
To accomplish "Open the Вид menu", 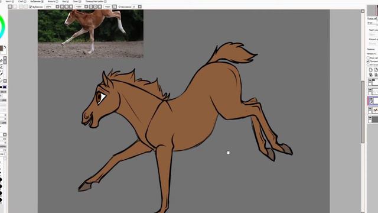I will coord(66,1).
